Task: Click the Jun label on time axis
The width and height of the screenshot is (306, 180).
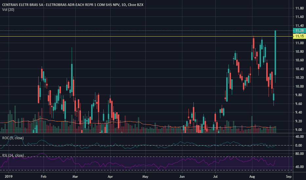Action: point(182,176)
